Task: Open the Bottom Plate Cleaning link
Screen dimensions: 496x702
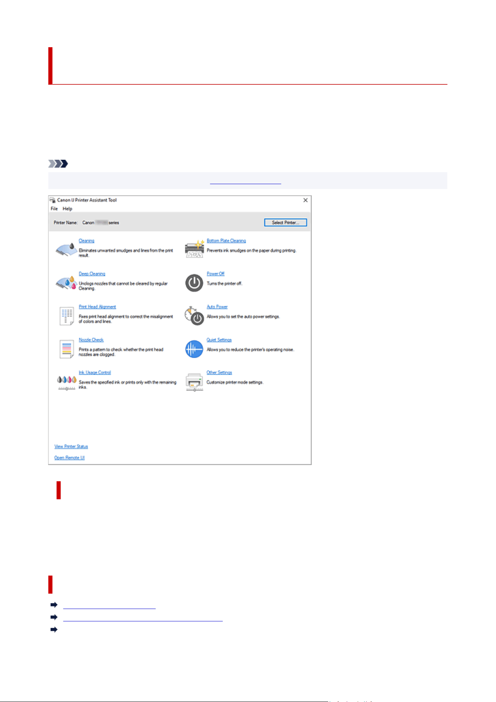Action: tap(226, 241)
